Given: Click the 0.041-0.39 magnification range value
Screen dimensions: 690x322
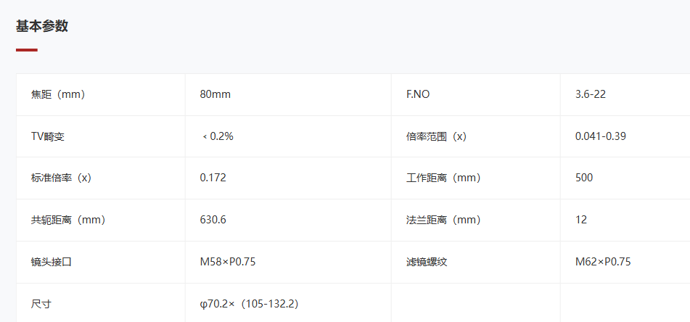Looking at the screenshot, I should 601,137.
